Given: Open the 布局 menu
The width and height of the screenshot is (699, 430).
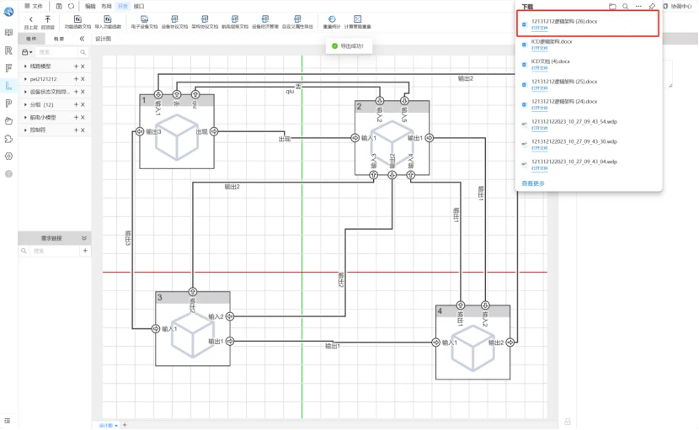Looking at the screenshot, I should pyautogui.click(x=106, y=6).
